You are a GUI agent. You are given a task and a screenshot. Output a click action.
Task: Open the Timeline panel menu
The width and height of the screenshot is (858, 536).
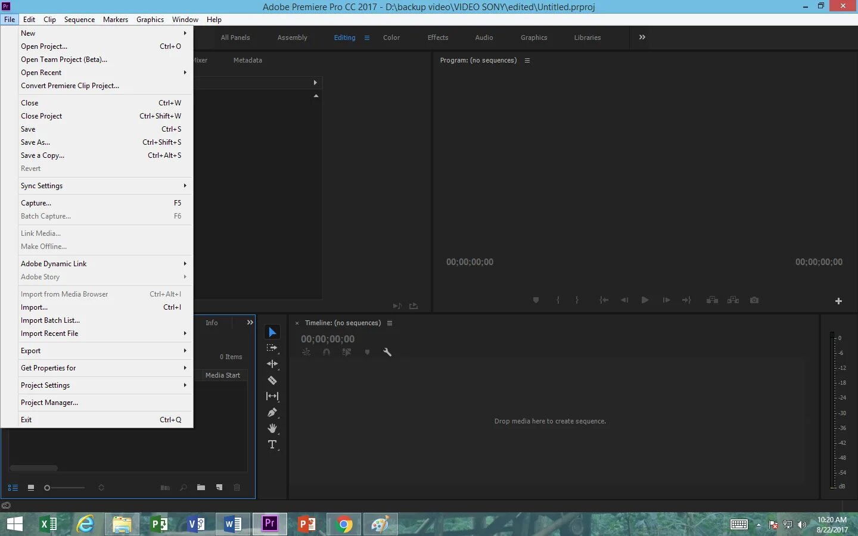[390, 323]
